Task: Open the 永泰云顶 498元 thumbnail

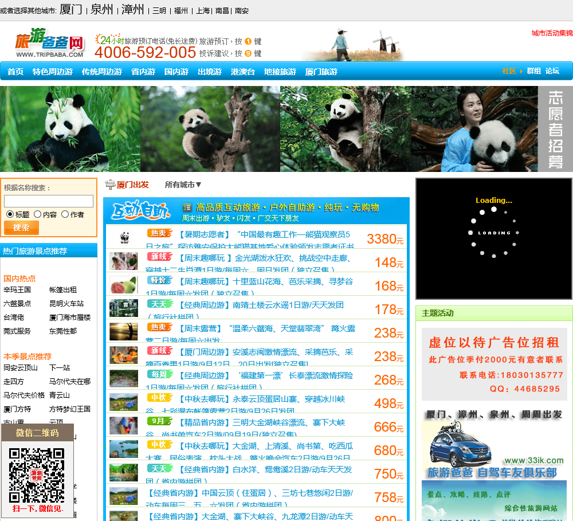Action: point(124,402)
